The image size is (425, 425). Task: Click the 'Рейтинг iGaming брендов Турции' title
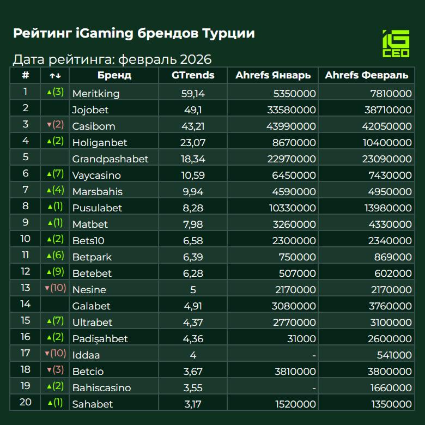point(133,34)
